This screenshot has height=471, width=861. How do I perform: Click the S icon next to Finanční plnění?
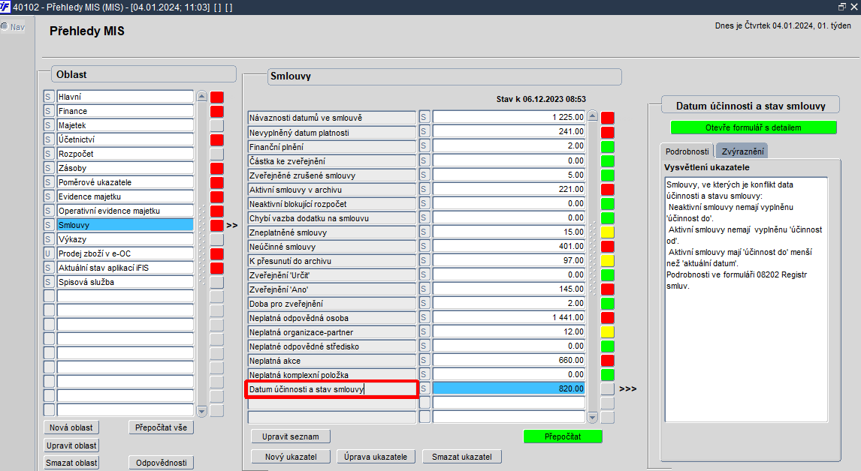pos(424,147)
